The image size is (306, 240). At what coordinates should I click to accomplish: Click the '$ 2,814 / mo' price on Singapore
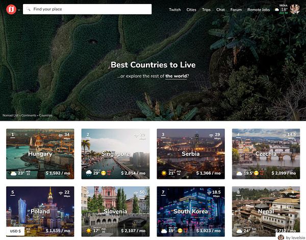[x=133, y=173]
